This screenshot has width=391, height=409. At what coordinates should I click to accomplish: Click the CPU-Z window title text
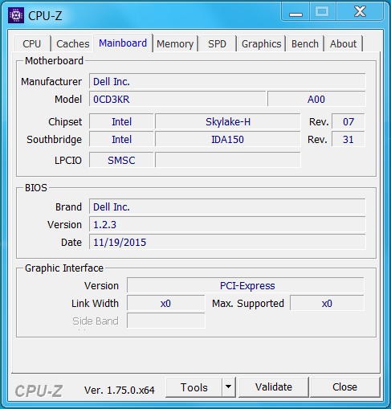click(x=45, y=16)
